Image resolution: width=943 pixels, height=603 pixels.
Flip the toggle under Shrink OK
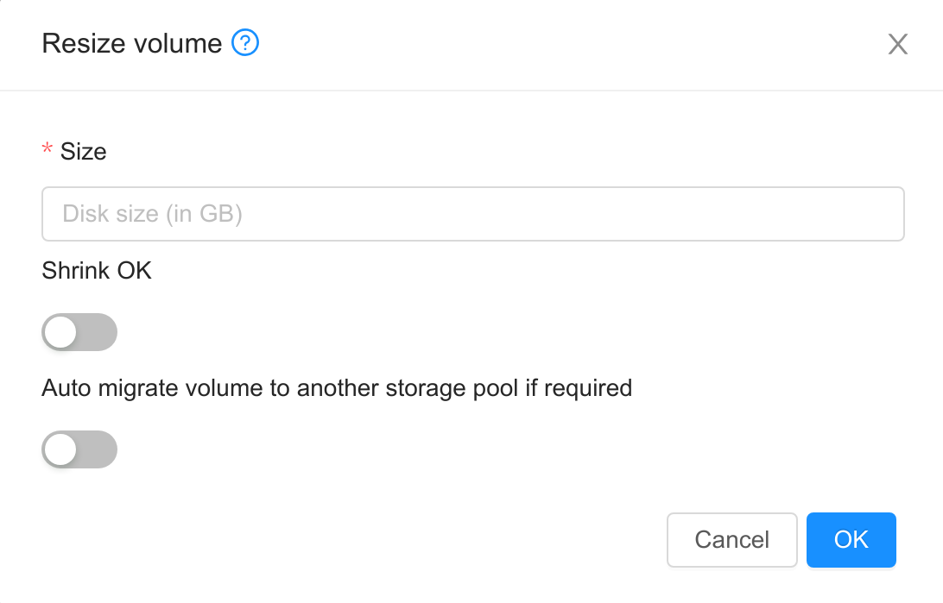[79, 332]
